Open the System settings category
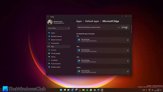 [x=59, y=33]
